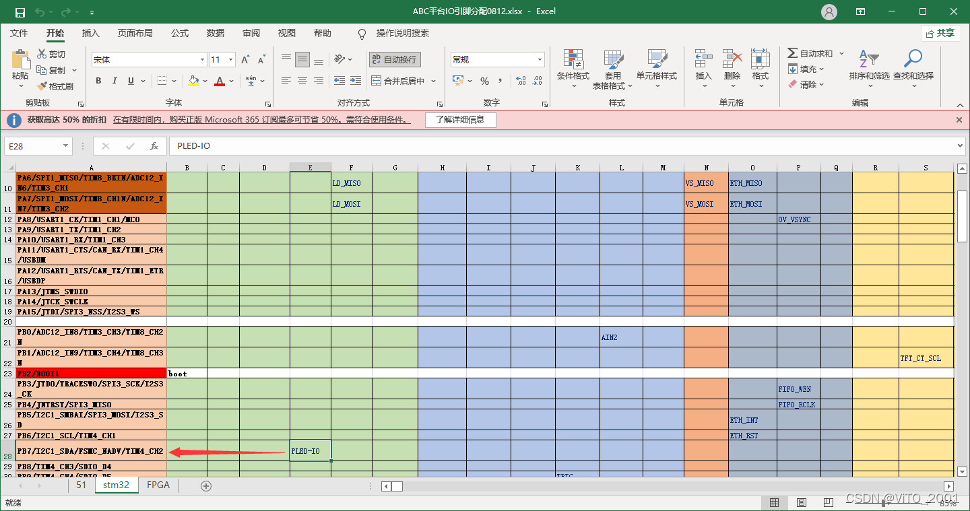Toggle top vertical alignment

tap(286, 59)
